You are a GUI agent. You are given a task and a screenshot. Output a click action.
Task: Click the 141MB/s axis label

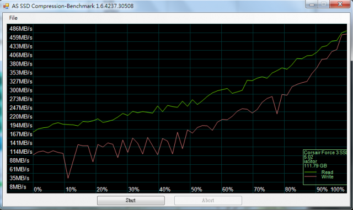pyautogui.click(x=21, y=143)
